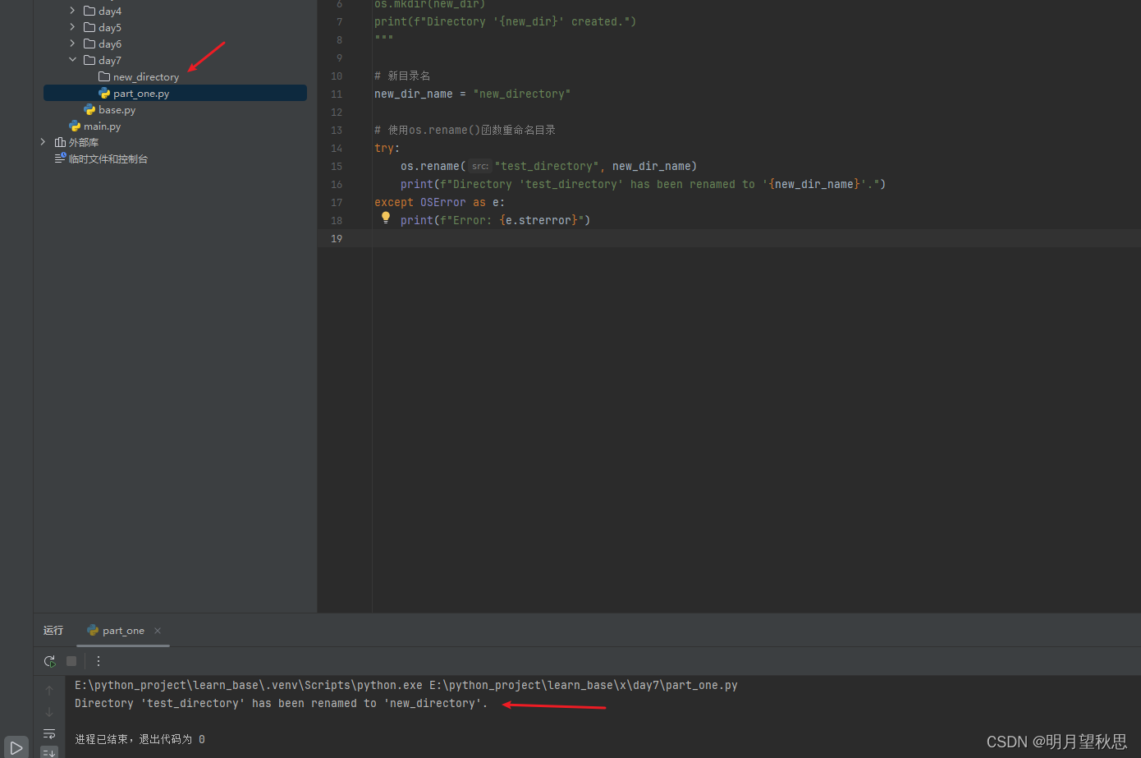Click the "try:" keyword on line 14

click(387, 148)
